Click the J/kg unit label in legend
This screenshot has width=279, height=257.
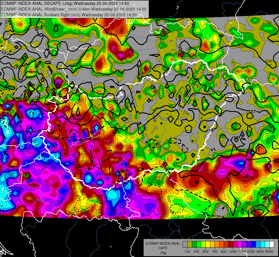point(163,253)
